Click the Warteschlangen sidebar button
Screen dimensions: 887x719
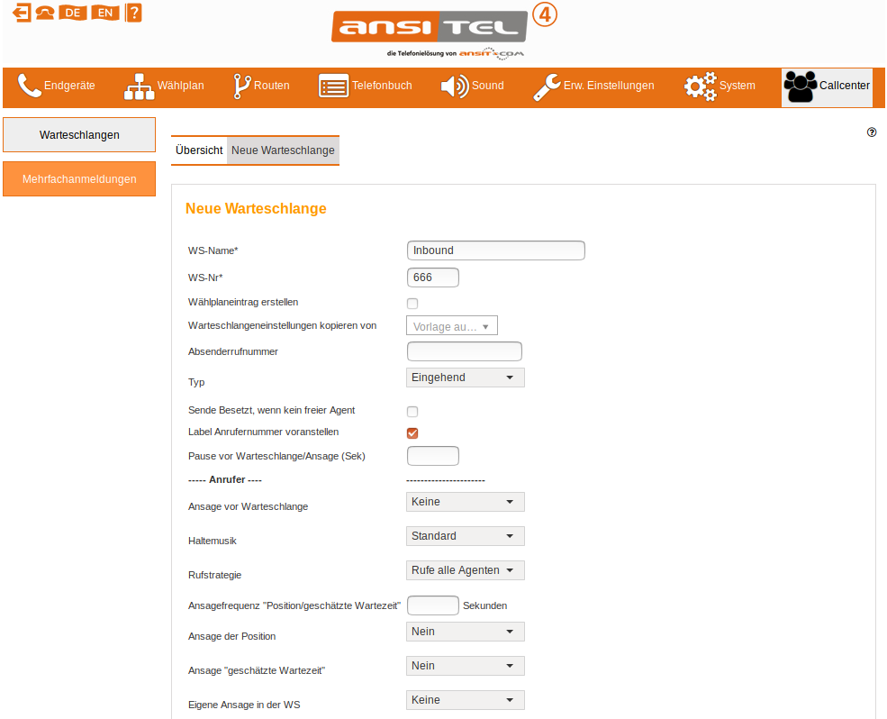pos(79,135)
